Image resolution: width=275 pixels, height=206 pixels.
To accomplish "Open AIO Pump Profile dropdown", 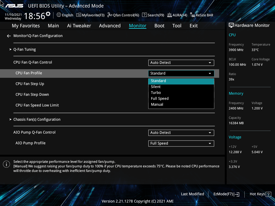I will [x=181, y=144].
